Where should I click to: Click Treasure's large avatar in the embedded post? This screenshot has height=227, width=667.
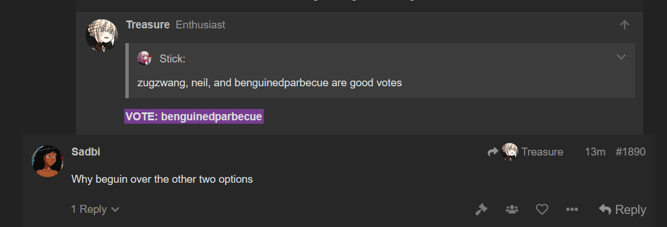[x=102, y=35]
